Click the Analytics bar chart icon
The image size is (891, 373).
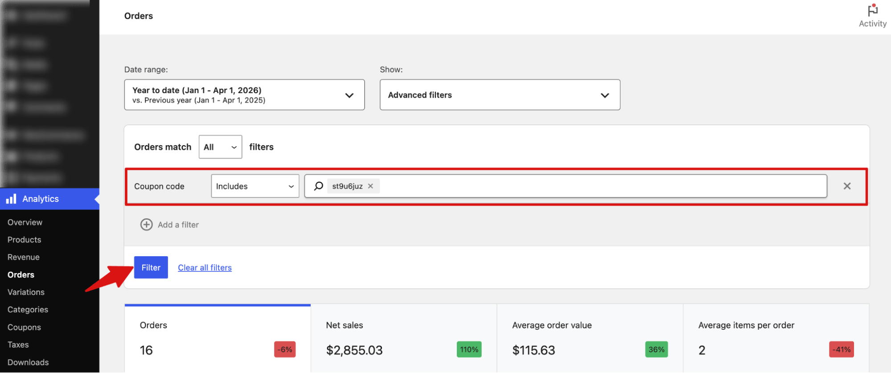11,199
